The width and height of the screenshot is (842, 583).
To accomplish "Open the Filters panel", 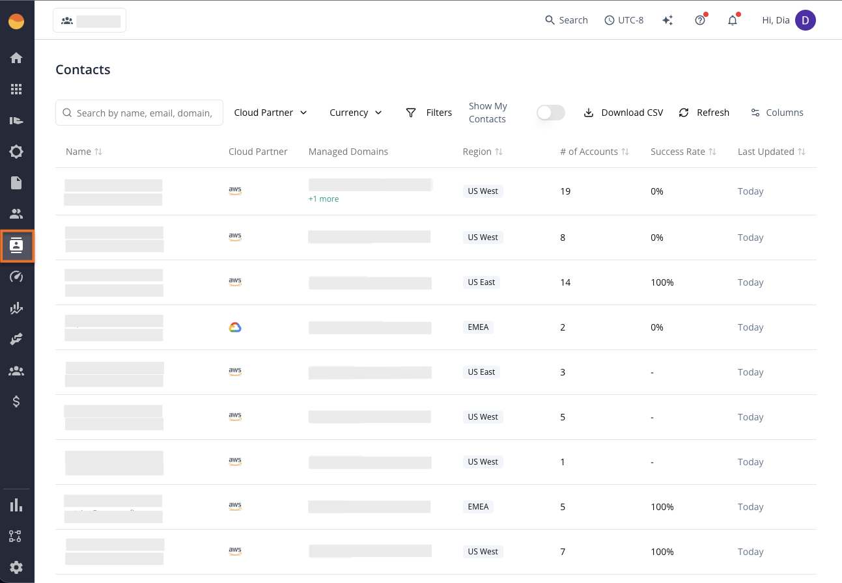I will coord(428,113).
